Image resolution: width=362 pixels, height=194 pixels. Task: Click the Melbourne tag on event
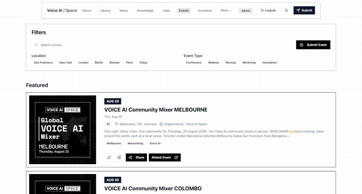pyautogui.click(x=114, y=143)
